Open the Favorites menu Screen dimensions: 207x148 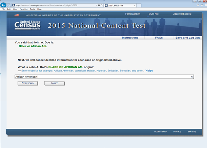pos(24,9)
